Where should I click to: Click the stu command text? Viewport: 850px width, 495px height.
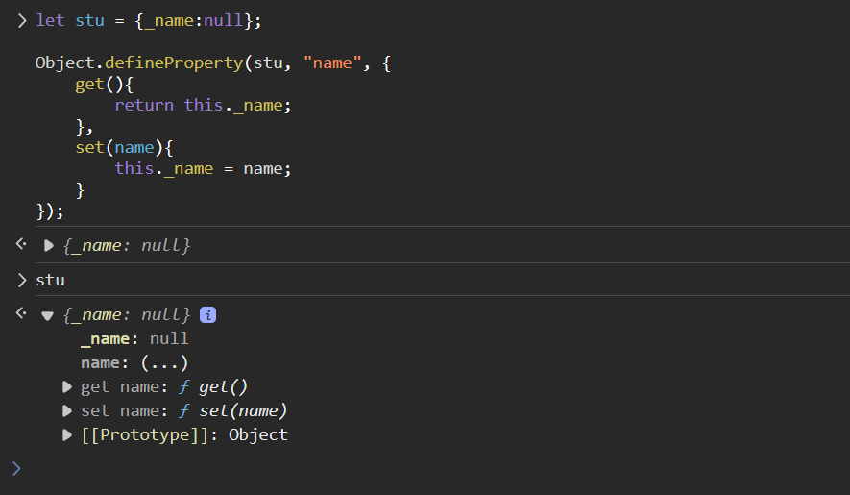pyautogui.click(x=50, y=280)
